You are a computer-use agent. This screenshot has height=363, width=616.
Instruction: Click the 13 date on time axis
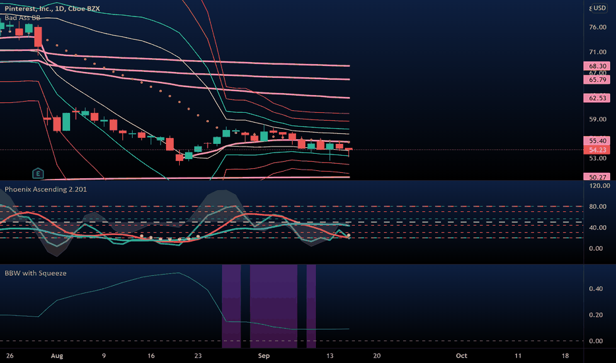pos(330,356)
